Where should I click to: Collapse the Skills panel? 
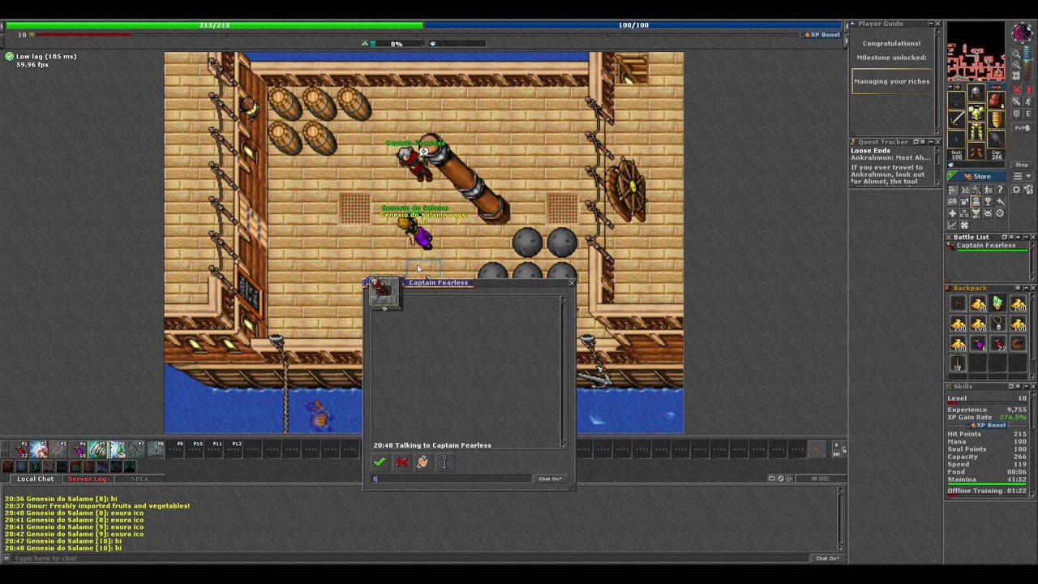[1026, 387]
